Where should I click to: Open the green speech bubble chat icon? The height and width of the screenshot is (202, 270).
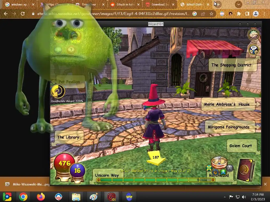click(x=58, y=50)
